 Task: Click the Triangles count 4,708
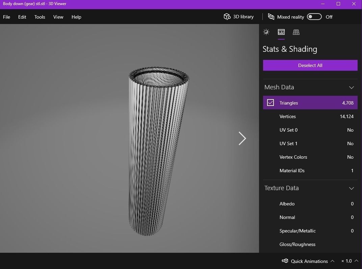click(348, 103)
